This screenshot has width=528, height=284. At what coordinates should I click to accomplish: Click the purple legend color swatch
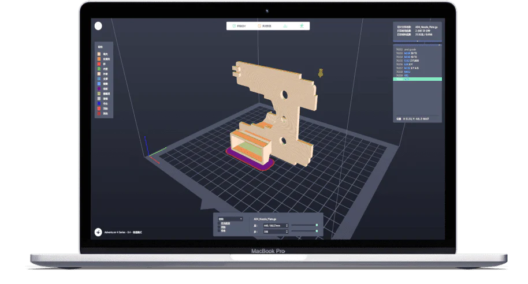[99, 88]
